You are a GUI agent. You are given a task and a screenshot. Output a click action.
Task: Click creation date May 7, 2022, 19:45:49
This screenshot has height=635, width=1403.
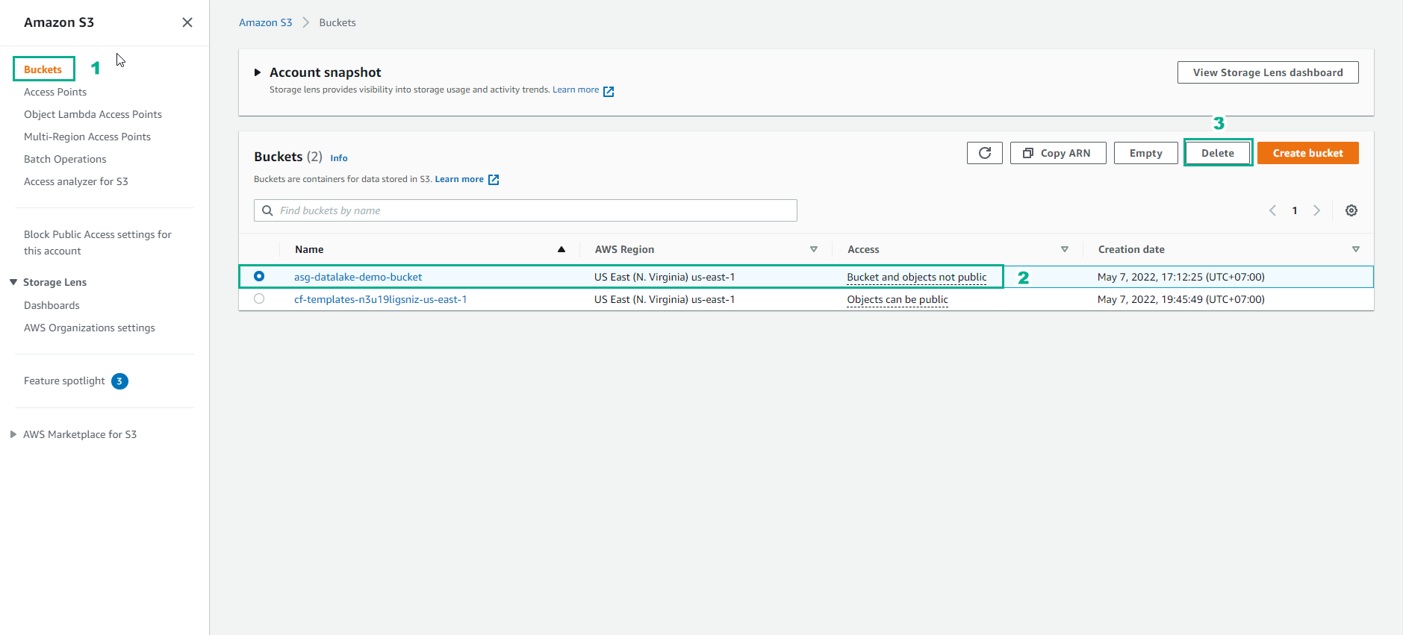1181,299
